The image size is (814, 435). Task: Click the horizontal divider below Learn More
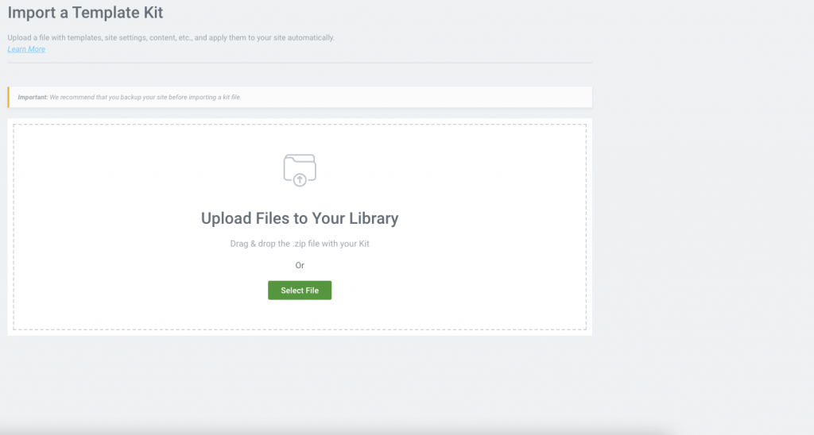[x=300, y=62]
